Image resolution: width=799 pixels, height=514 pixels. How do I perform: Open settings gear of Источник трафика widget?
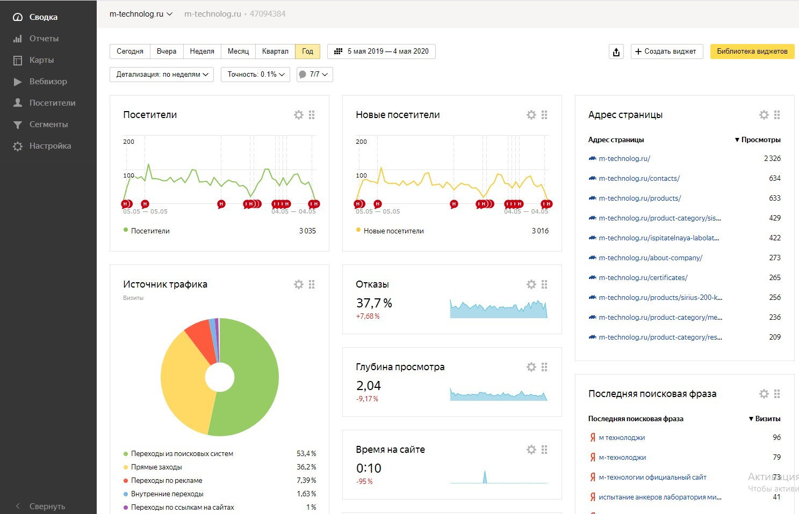point(299,284)
